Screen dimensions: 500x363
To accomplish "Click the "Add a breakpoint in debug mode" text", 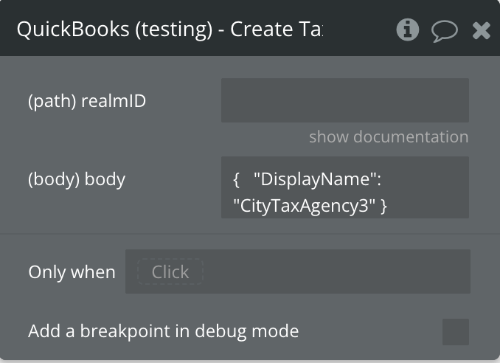I will pyautogui.click(x=163, y=331).
